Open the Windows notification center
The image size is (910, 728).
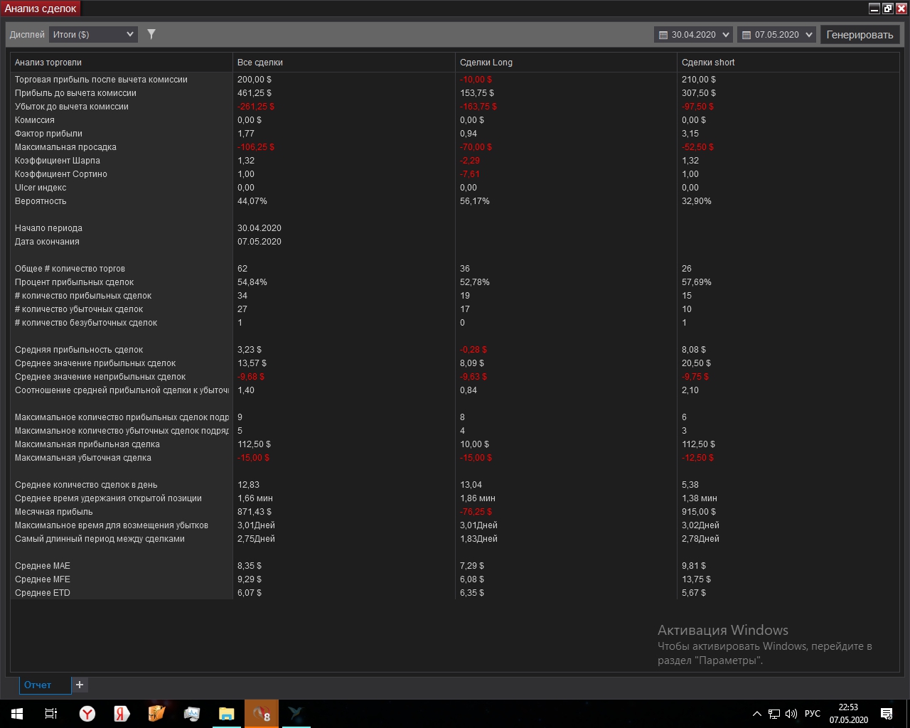(x=887, y=714)
